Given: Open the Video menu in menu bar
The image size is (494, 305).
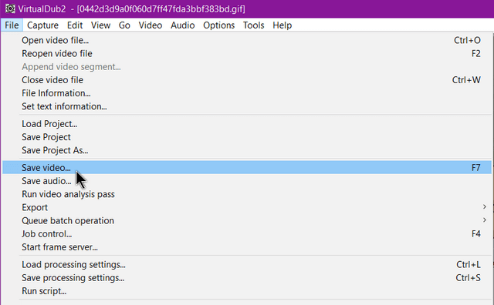Looking at the screenshot, I should point(151,25).
